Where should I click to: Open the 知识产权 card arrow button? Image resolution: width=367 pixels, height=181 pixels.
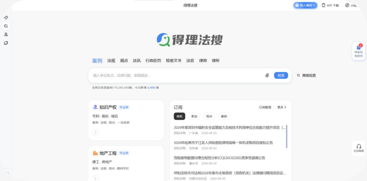tap(95, 133)
